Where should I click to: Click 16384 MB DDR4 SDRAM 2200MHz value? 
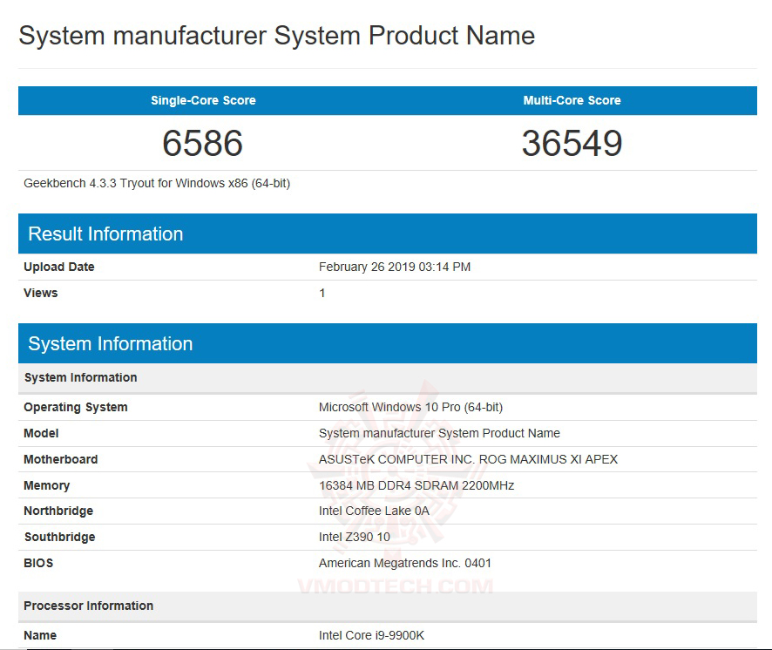pos(416,485)
